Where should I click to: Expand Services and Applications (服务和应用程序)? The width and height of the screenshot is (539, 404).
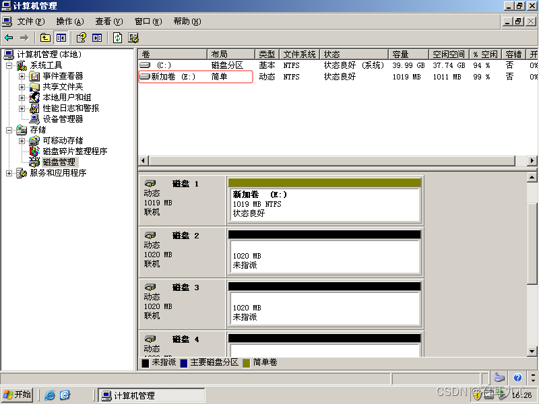pos(9,173)
